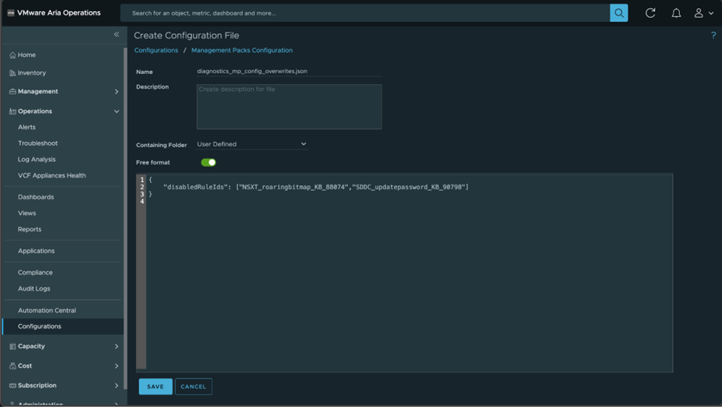Click the sidebar vertical scrollbar

[125, 185]
